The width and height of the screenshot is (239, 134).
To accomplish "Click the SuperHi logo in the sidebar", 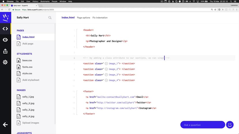I will [5, 17].
